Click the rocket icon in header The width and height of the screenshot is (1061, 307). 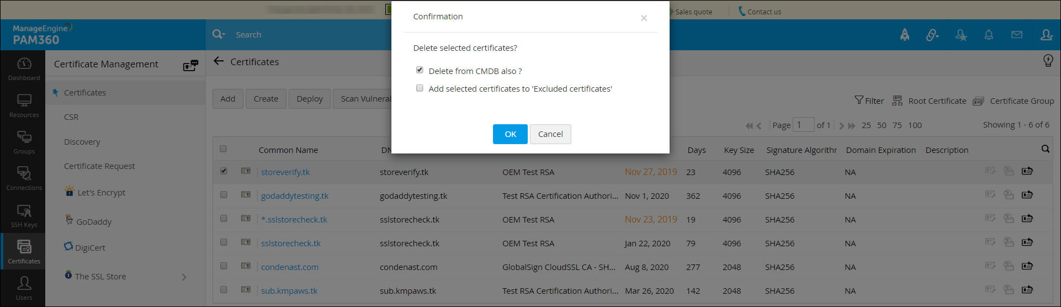905,35
